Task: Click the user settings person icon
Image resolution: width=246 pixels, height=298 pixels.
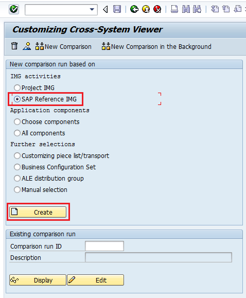Action: point(27,46)
